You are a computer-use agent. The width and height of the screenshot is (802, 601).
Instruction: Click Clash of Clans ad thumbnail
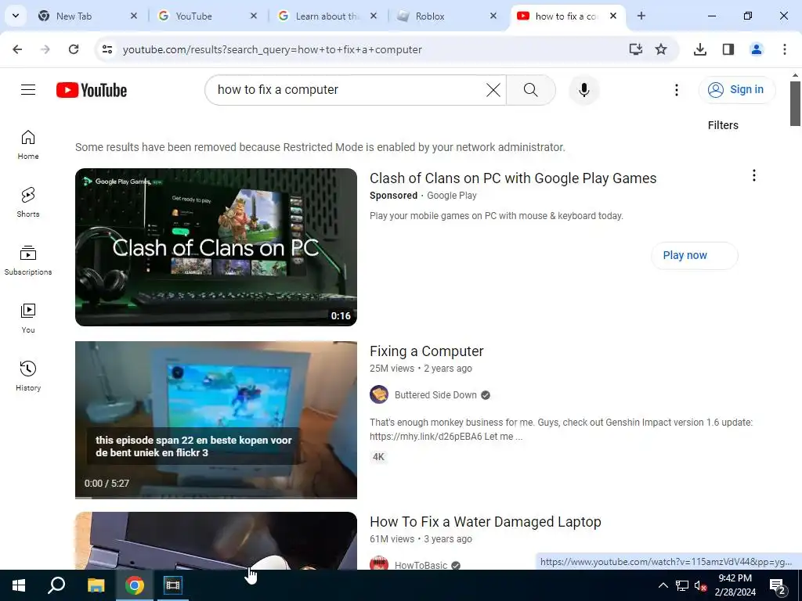(216, 247)
